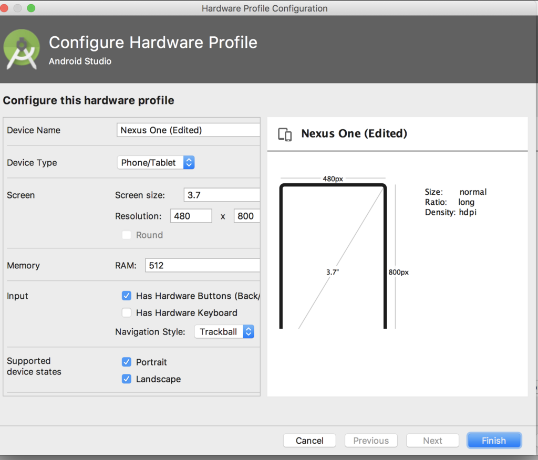Click the Device Type dropdown arrow
Image resolution: width=538 pixels, height=460 pixels.
(189, 163)
